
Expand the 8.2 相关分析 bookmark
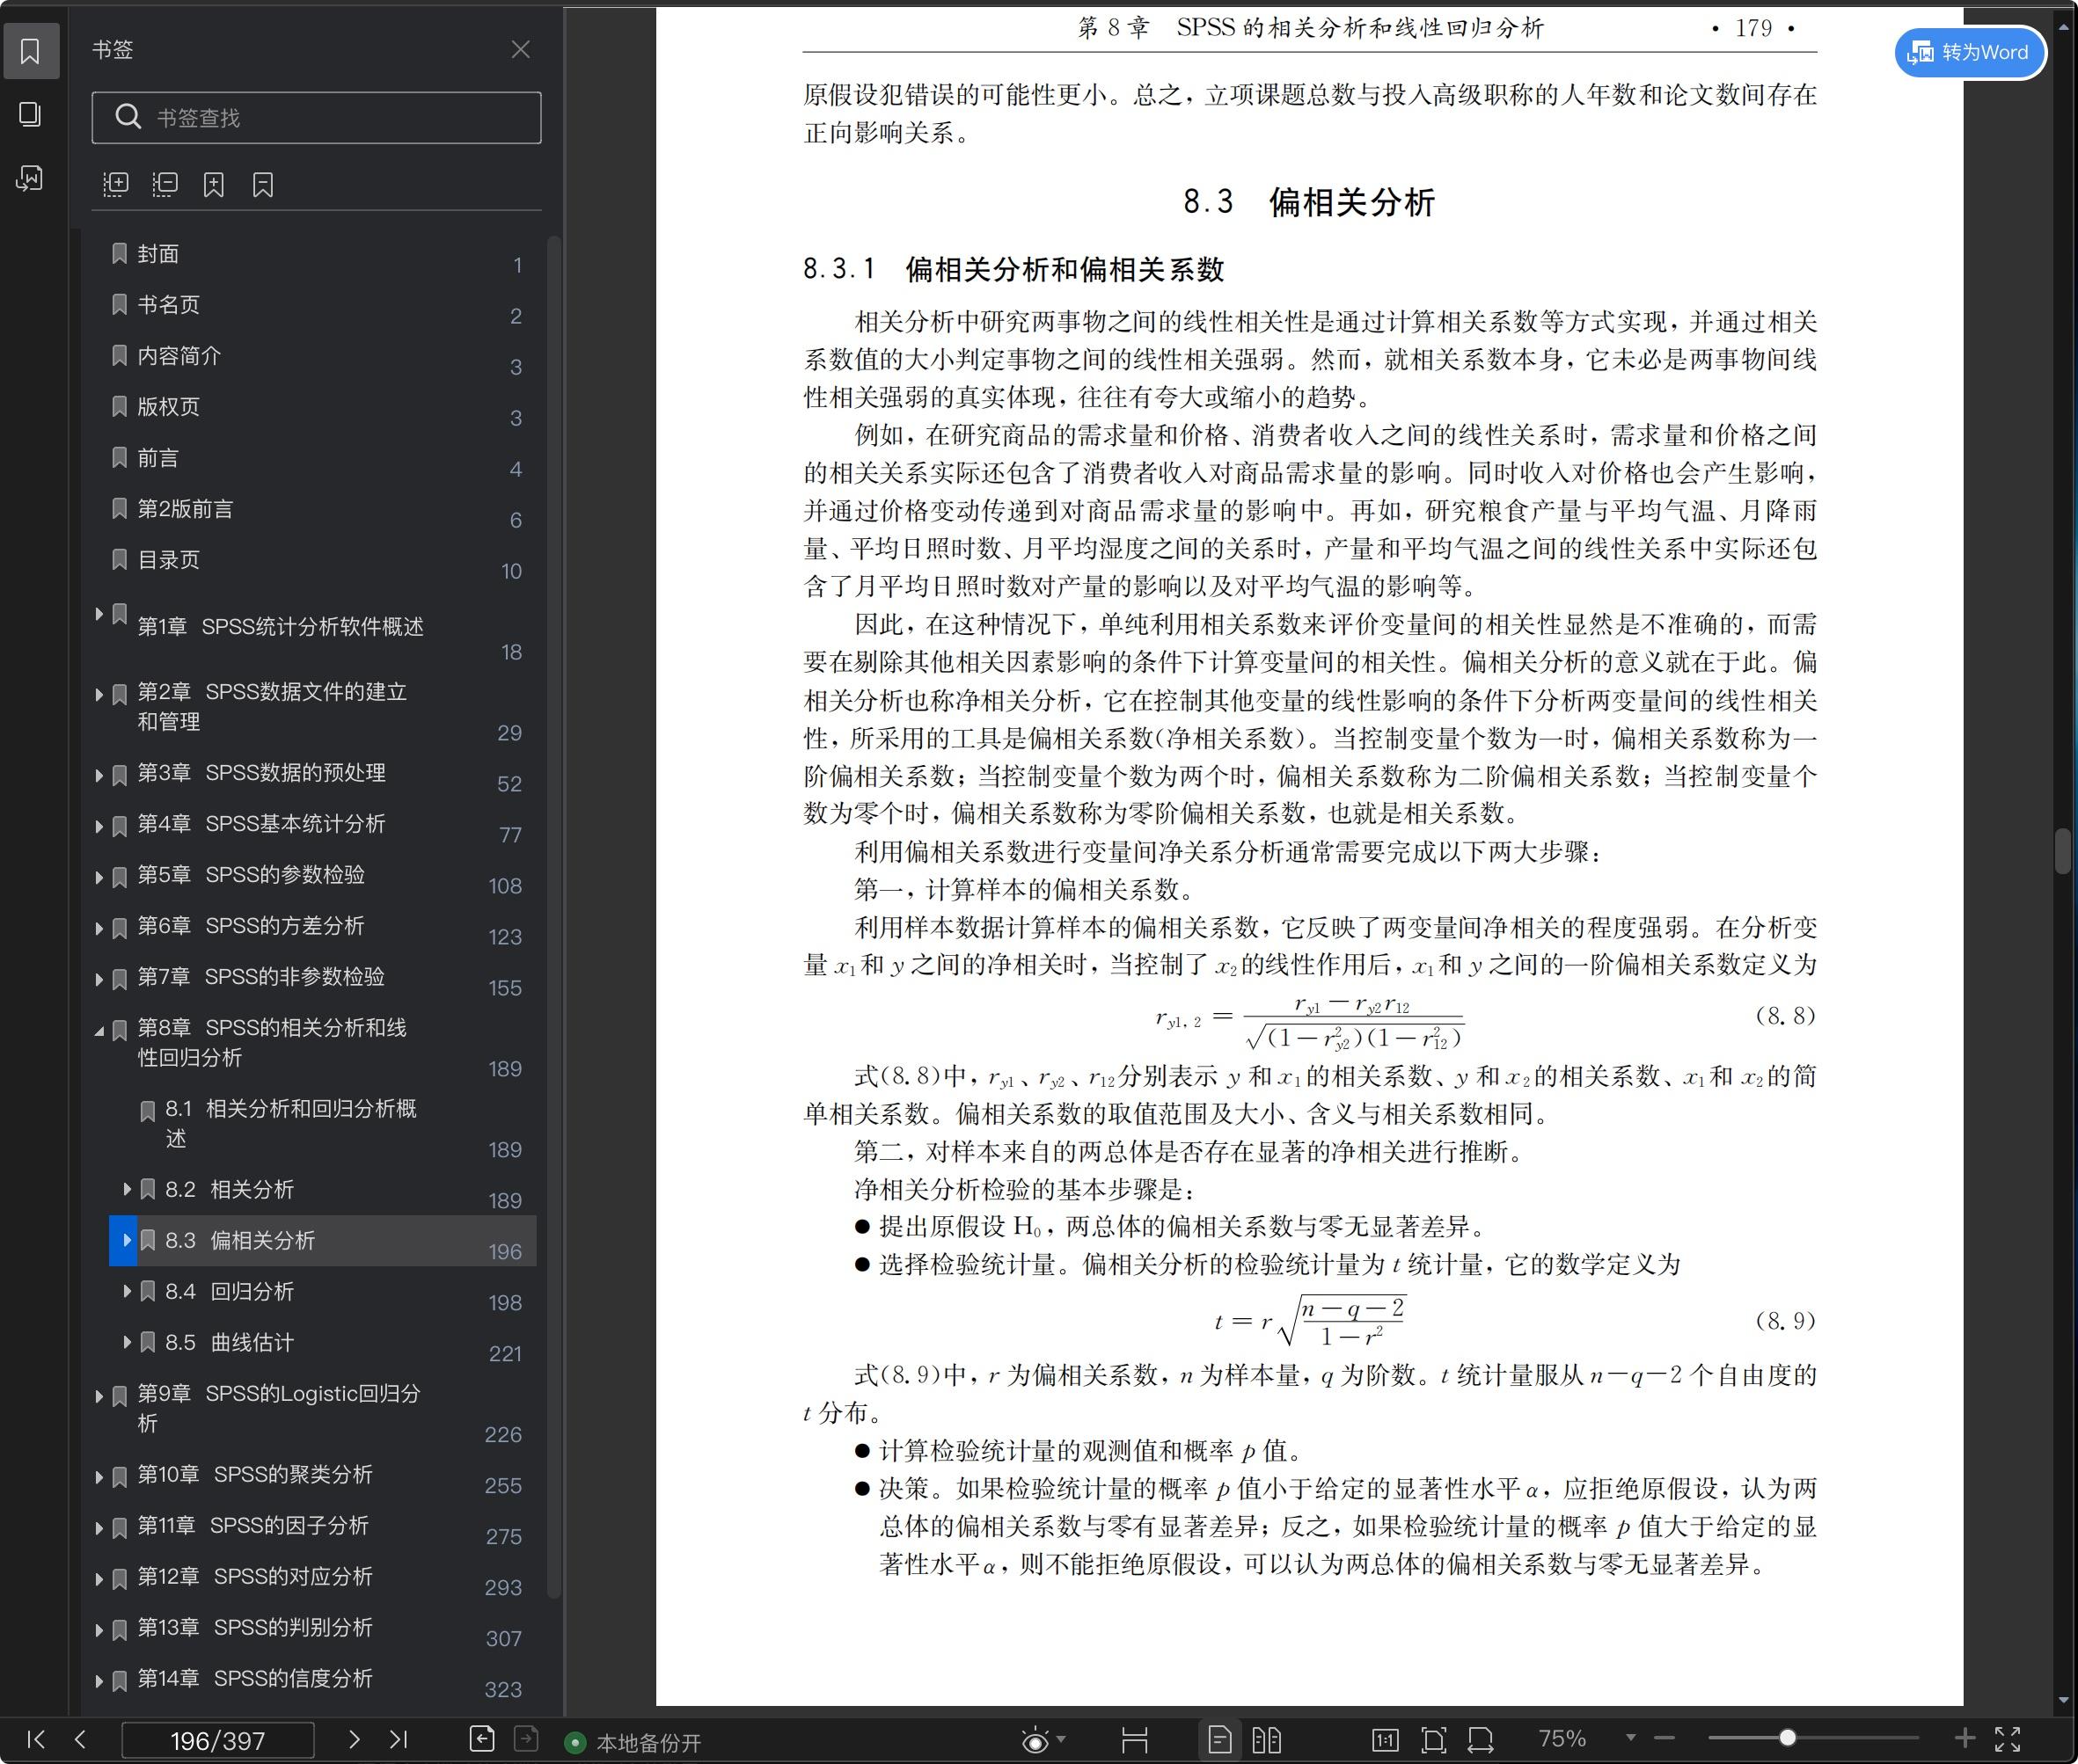pyautogui.click(x=127, y=1188)
